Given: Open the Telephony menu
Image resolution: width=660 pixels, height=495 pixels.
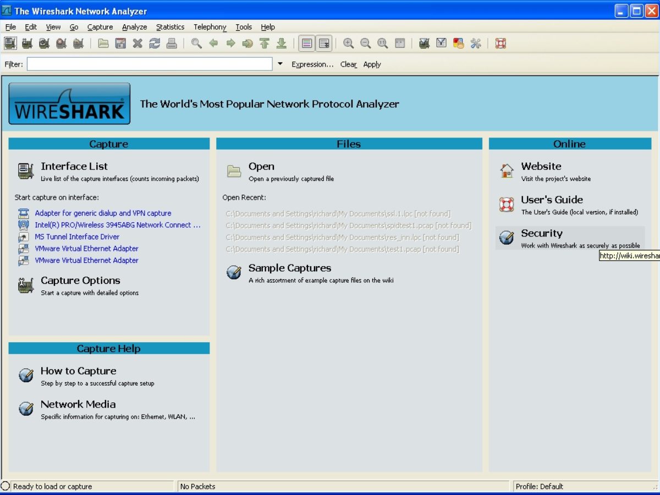Looking at the screenshot, I should pos(210,27).
